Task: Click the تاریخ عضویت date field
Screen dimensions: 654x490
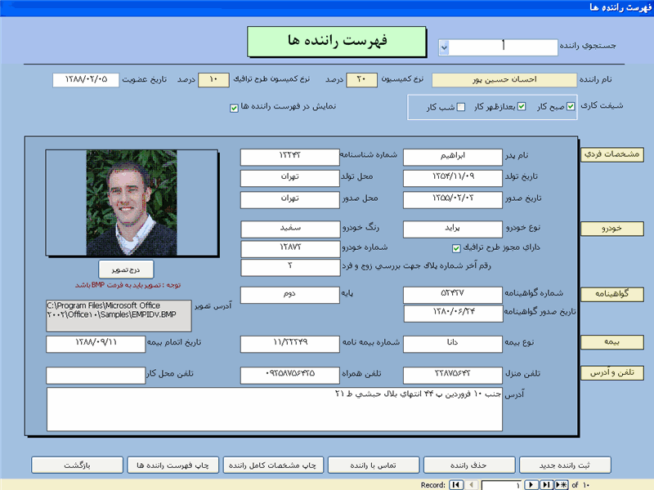Action: coord(86,80)
